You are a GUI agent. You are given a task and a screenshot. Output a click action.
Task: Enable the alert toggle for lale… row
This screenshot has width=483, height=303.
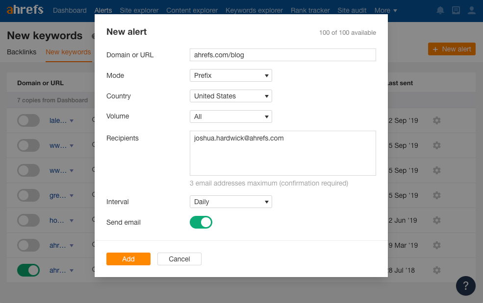(28, 120)
